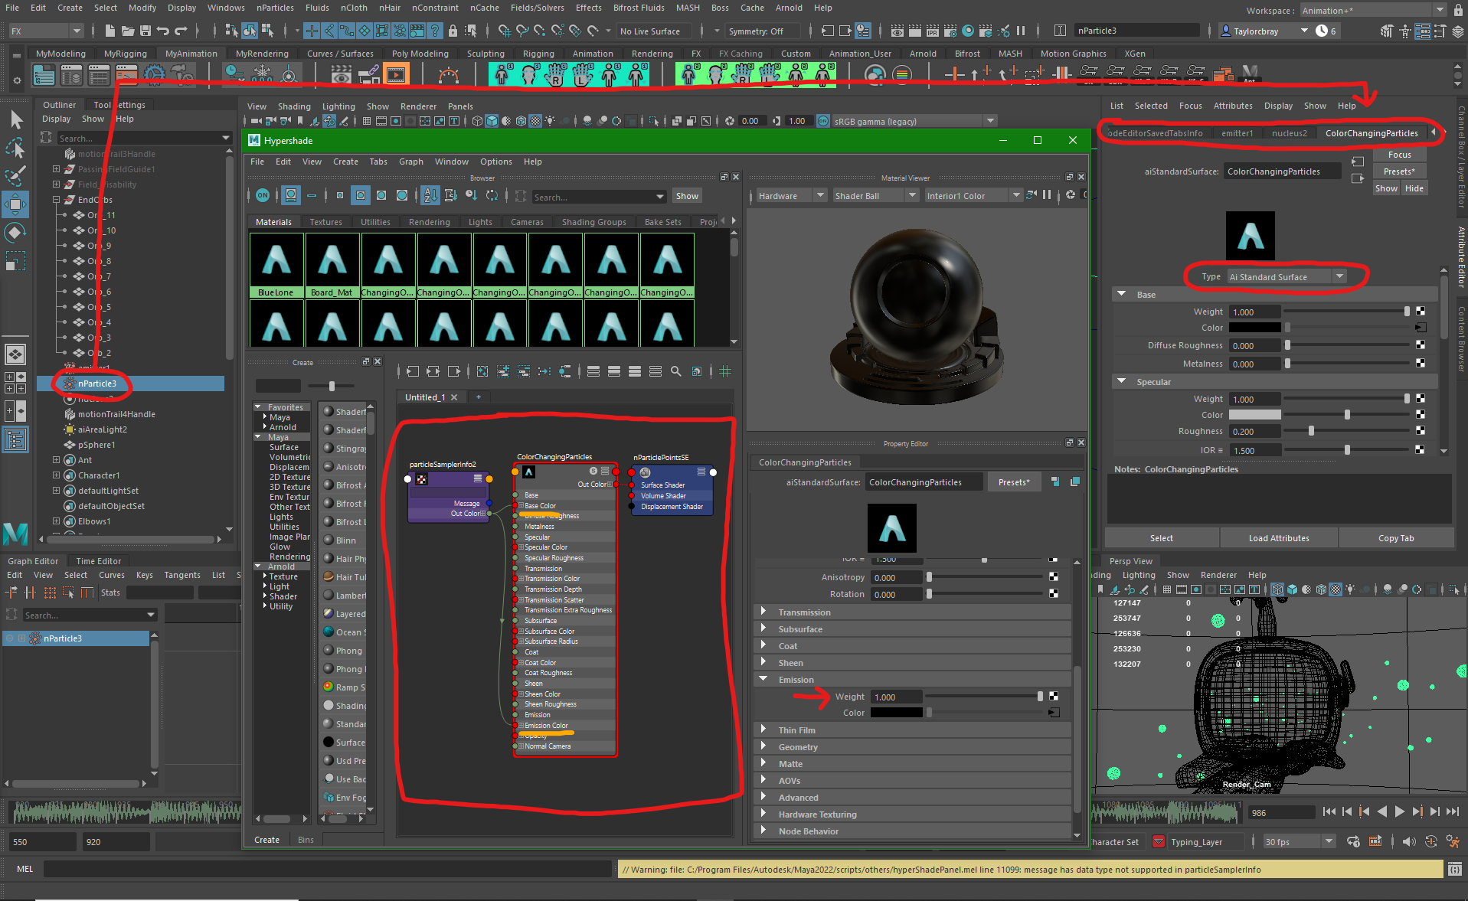This screenshot has height=901, width=1468.
Task: Click the Presets* button in the Attribute Editor
Action: pos(1399,171)
